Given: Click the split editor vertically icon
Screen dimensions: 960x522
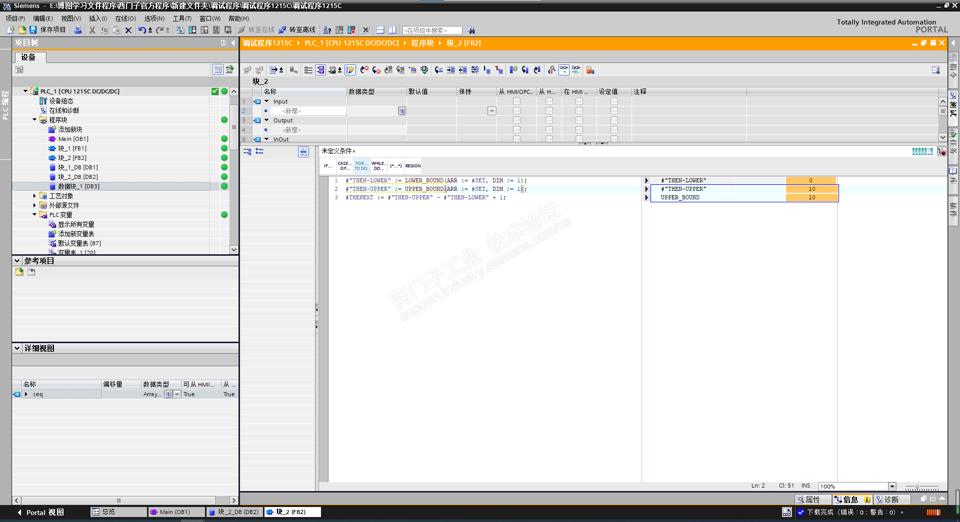Looking at the screenshot, I should (392, 30).
